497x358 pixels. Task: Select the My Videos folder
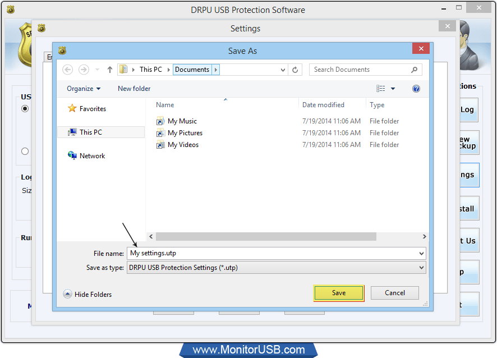[x=183, y=145]
